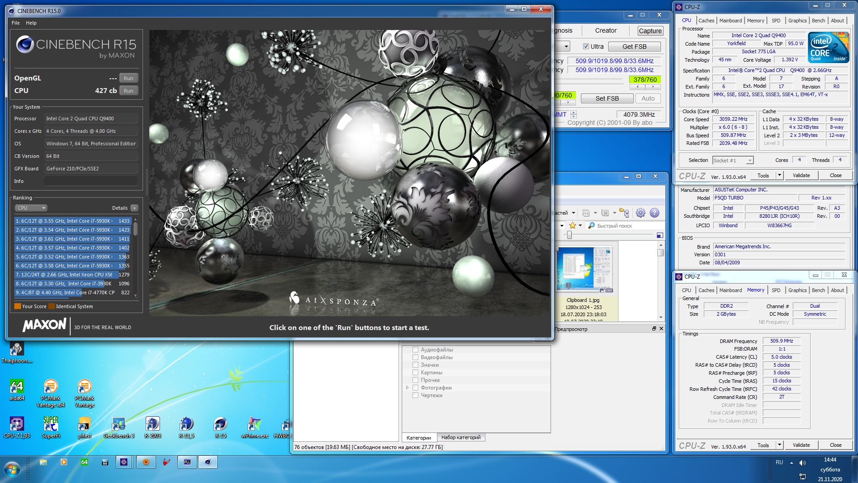This screenshot has width=858, height=483.
Task: Launch the R-2003 desktop shortcut
Action: 152,427
